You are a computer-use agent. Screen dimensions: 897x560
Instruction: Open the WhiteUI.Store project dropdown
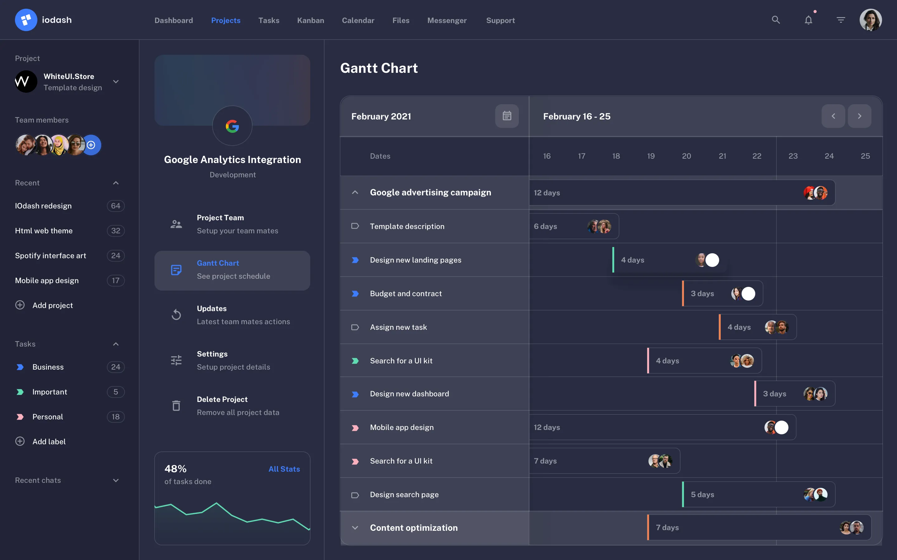pos(115,82)
